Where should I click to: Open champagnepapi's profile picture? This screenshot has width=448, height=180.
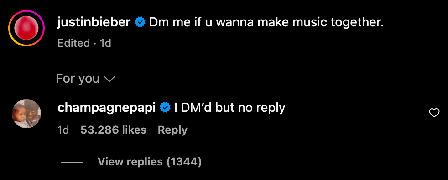[26, 114]
